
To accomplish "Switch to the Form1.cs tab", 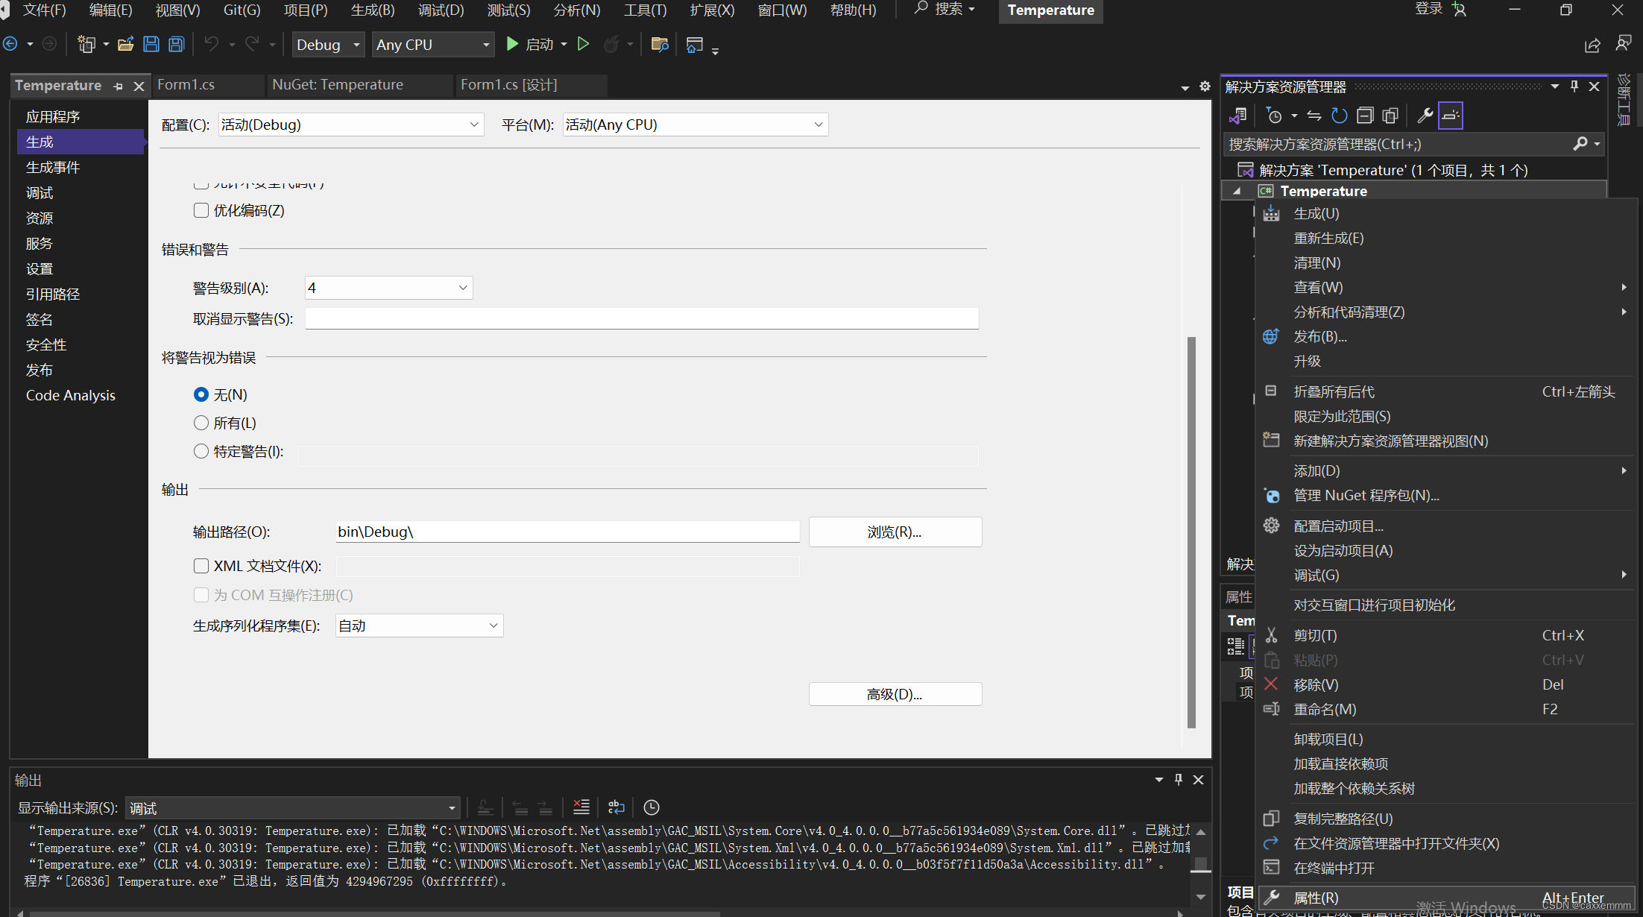I will pyautogui.click(x=186, y=85).
